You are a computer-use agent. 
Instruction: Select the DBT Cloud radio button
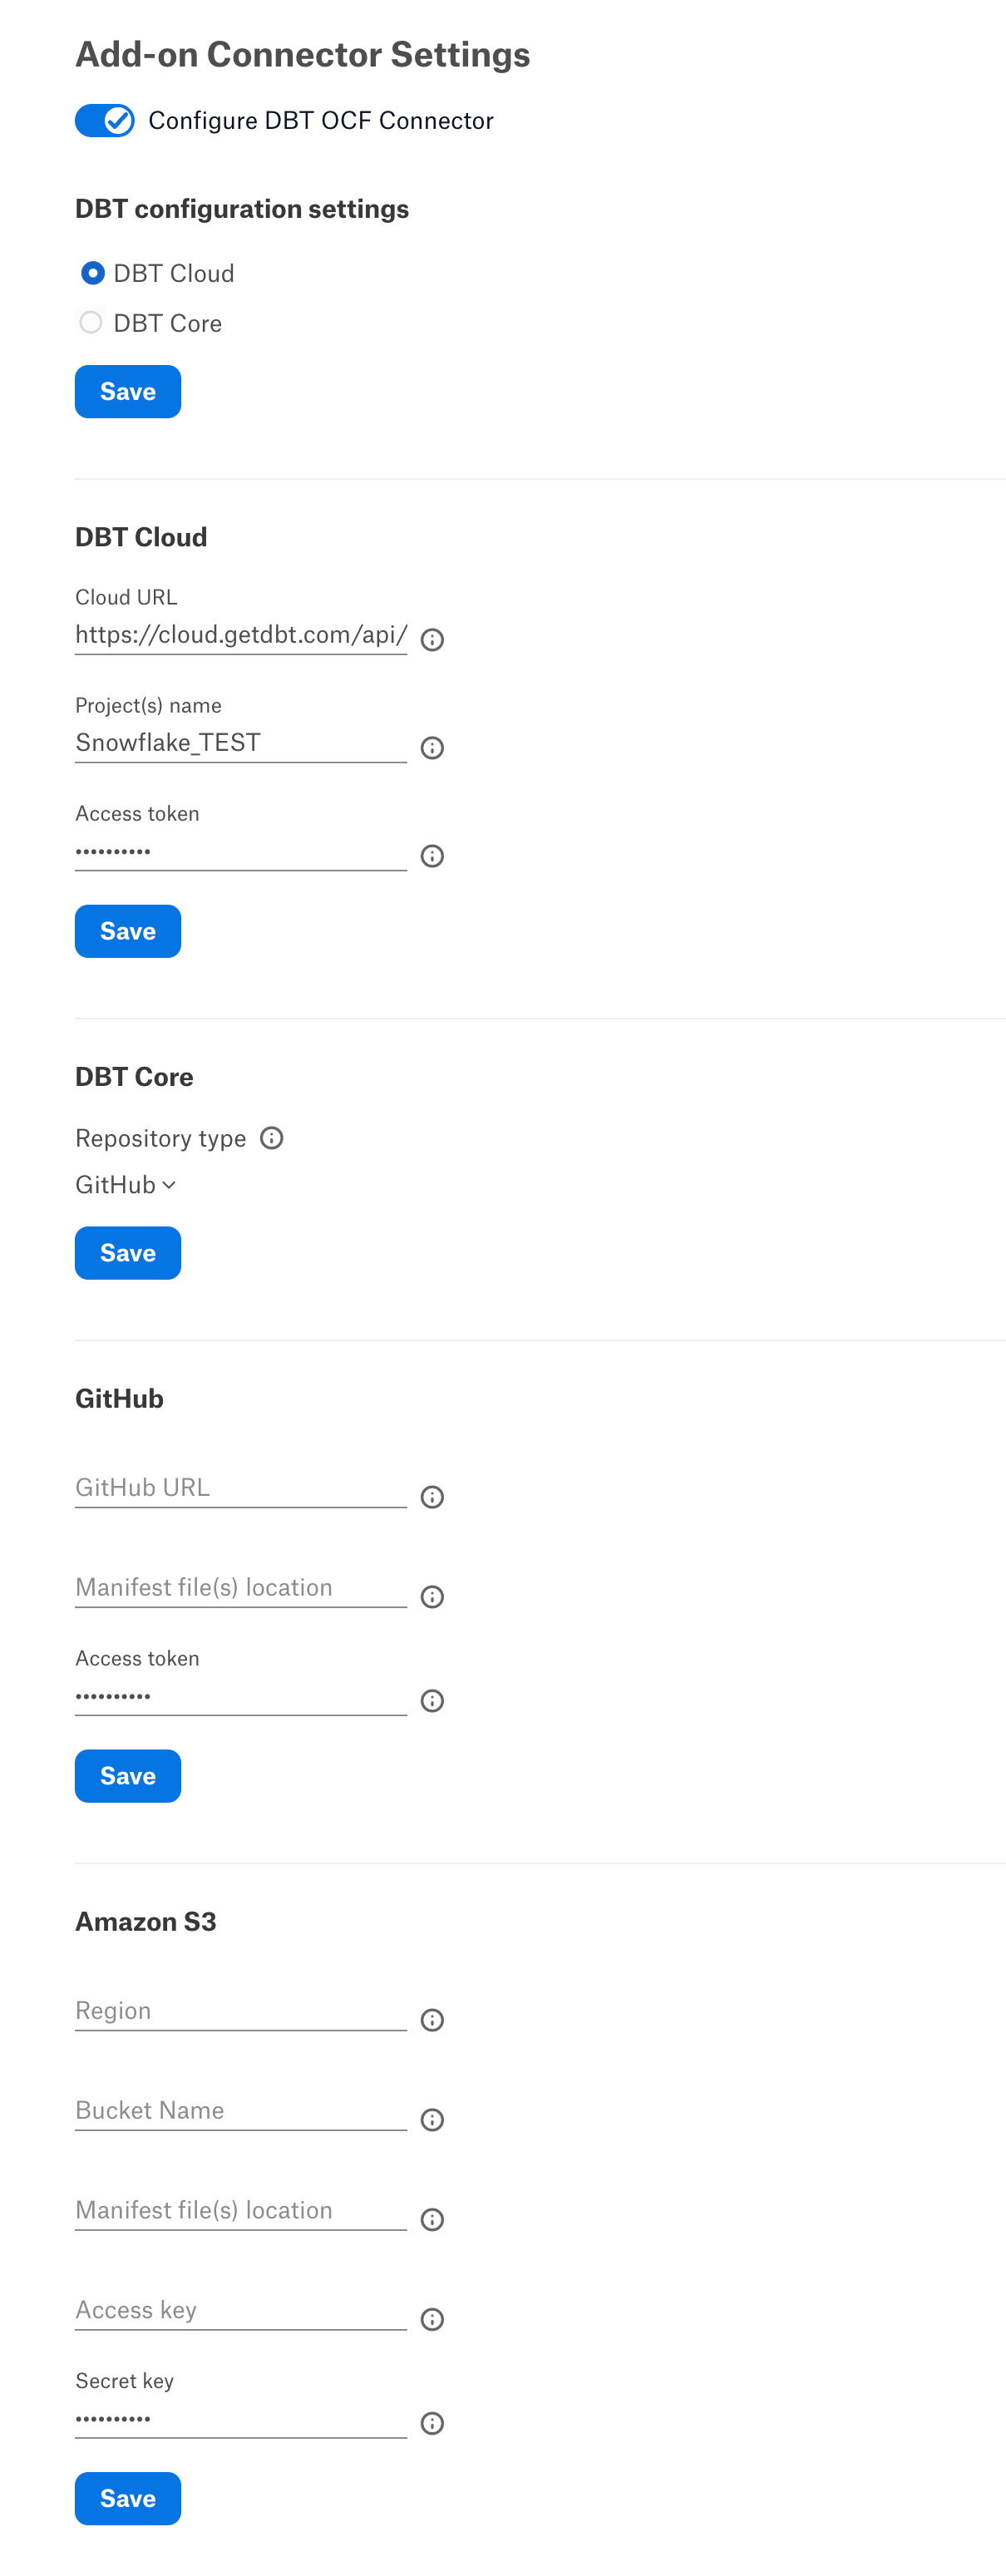(92, 272)
